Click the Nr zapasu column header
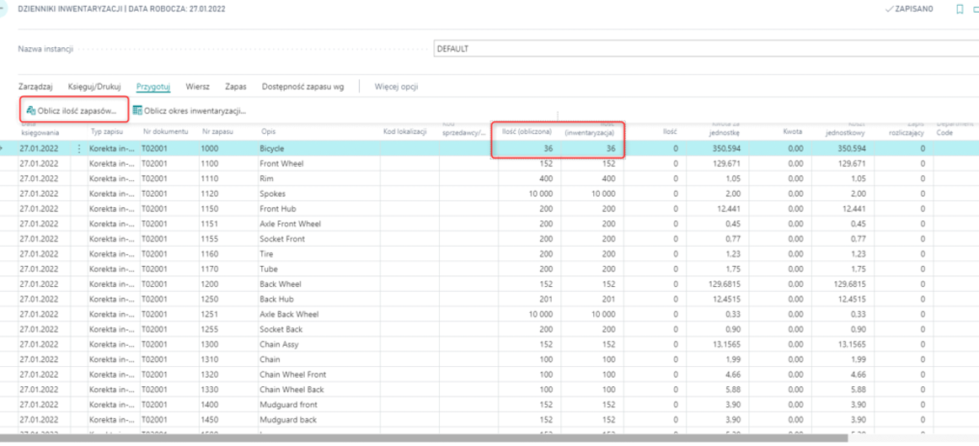Screen dimensions: 979x446 217,131
